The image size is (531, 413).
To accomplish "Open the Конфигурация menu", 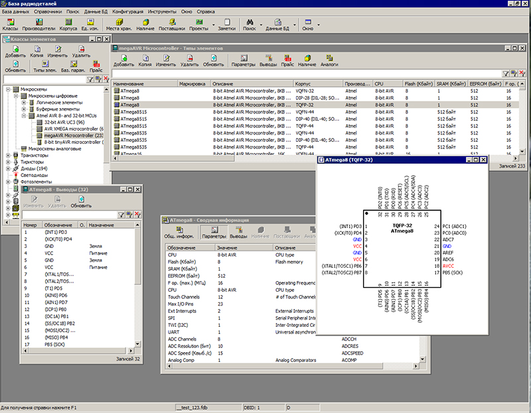I will click(127, 11).
